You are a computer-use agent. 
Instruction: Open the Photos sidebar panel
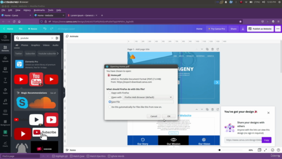tap(5, 70)
